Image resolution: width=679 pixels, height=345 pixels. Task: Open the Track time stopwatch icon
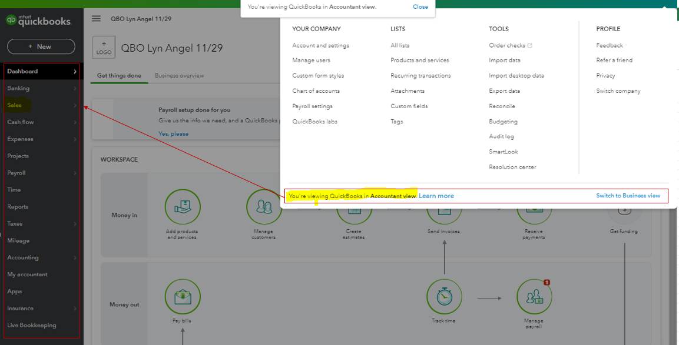(444, 297)
